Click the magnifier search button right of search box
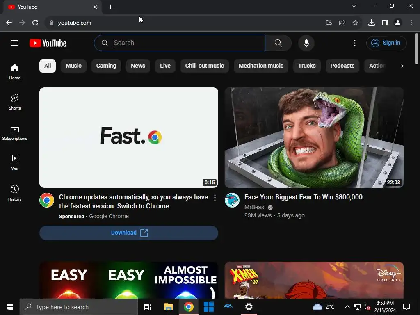This screenshot has height=315, width=420. (278, 43)
